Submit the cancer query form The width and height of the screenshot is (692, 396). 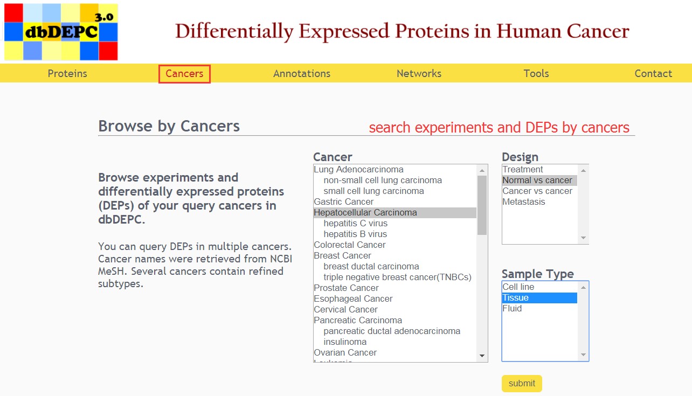click(x=522, y=384)
